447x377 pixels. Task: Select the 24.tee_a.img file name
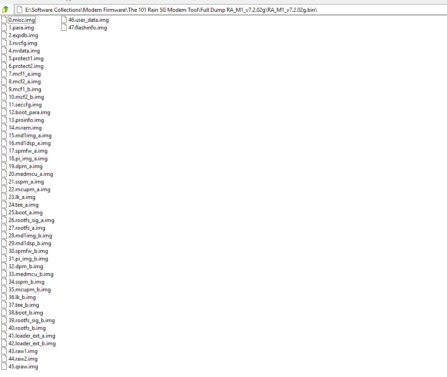[x=24, y=205]
